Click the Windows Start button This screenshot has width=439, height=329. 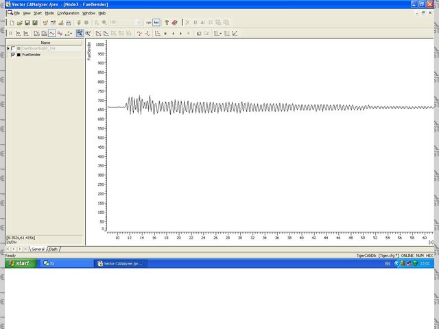click(x=18, y=263)
